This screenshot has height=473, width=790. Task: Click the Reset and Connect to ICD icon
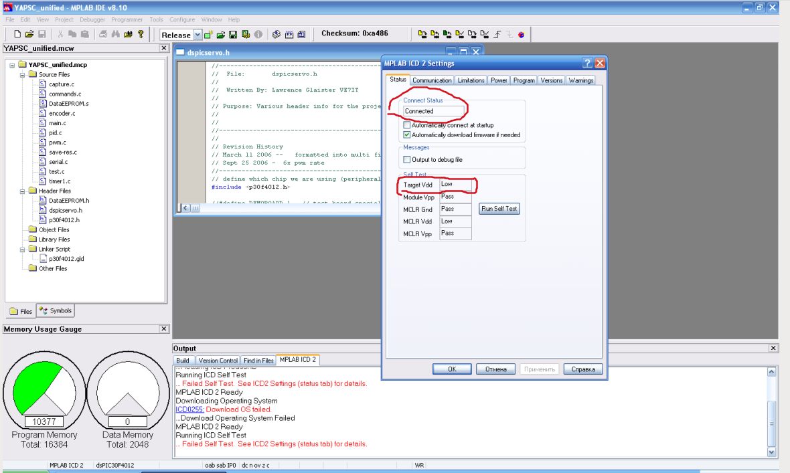tap(522, 34)
